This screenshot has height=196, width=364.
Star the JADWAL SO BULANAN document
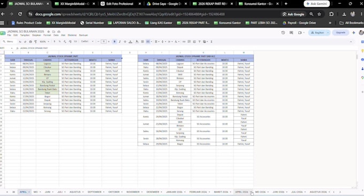pyautogui.click(x=49, y=32)
